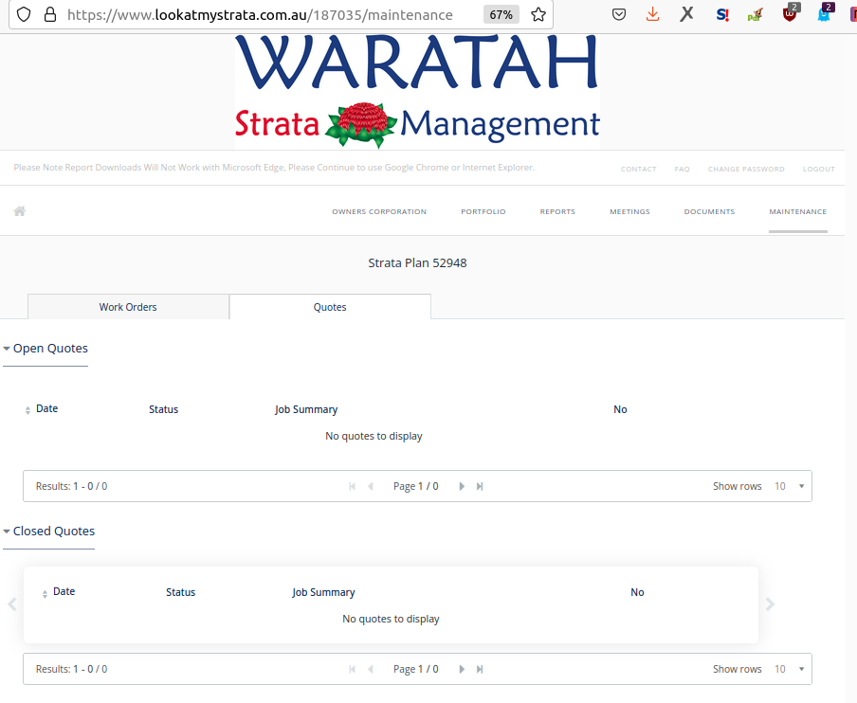857x703 pixels.
Task: Open the Documents menu
Action: point(709,211)
